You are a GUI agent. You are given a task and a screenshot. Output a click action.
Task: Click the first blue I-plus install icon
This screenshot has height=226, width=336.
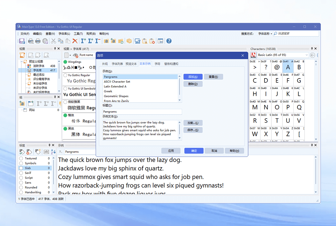pos(83,41)
